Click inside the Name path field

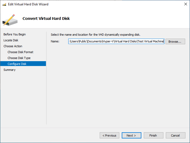click(116, 41)
